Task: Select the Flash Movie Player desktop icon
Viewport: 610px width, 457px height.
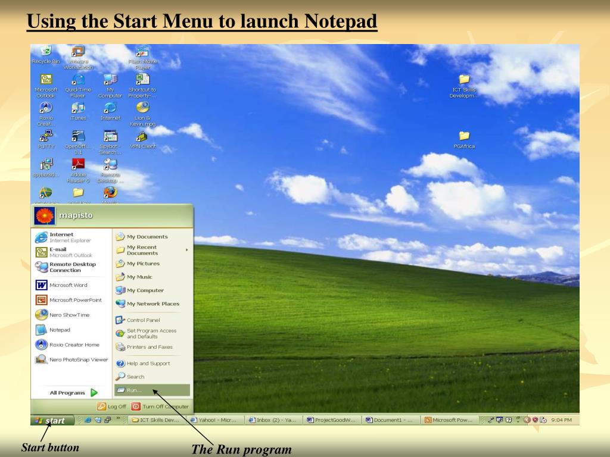Action: (x=143, y=58)
